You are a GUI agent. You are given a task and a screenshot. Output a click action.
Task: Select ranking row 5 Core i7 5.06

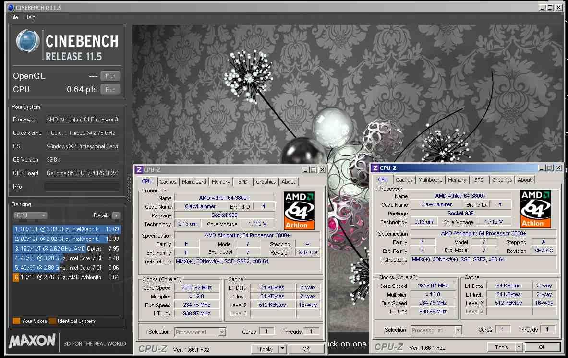click(67, 267)
